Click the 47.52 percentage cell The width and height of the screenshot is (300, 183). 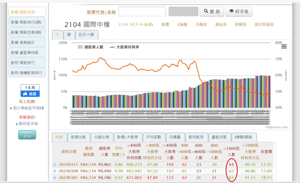coord(152,171)
